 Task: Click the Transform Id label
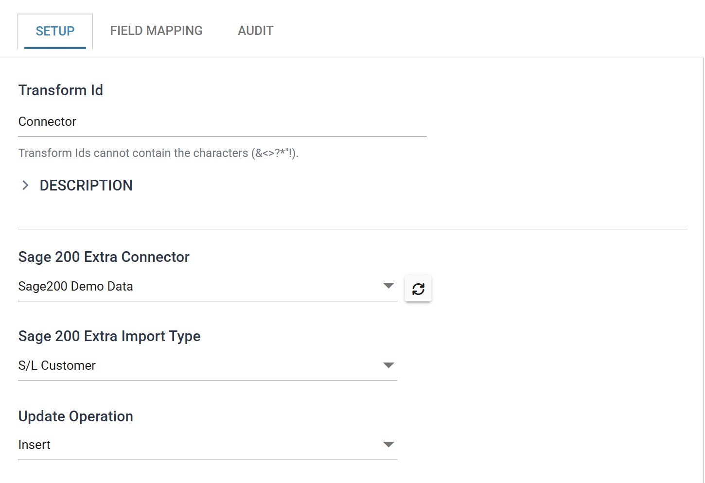(61, 90)
